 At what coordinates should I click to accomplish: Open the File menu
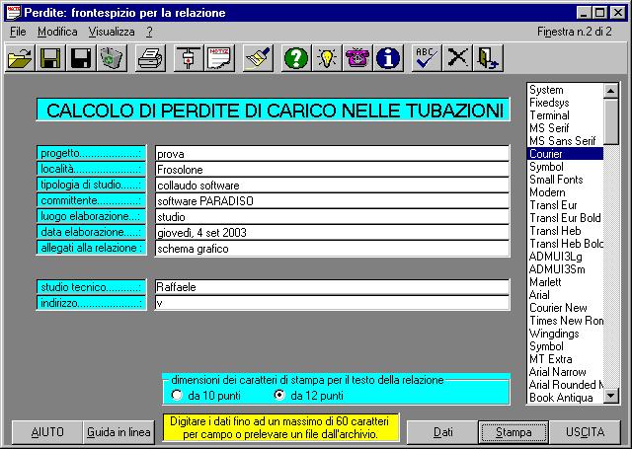(19, 32)
